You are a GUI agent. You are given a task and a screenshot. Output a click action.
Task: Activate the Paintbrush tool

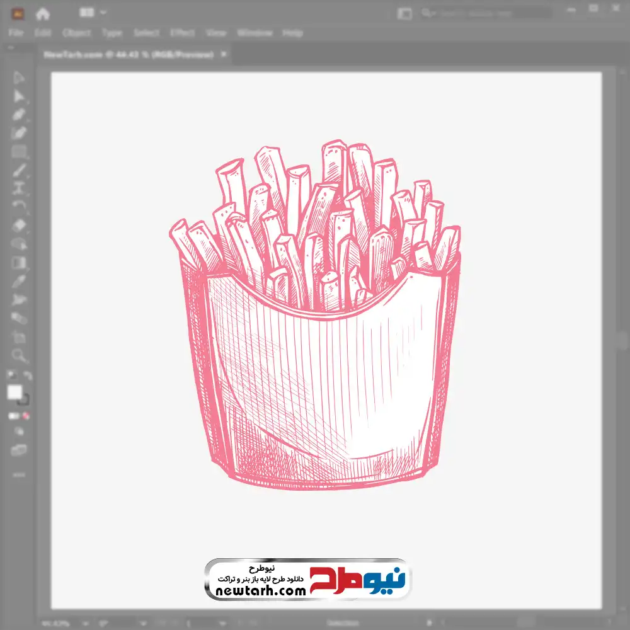coord(19,170)
